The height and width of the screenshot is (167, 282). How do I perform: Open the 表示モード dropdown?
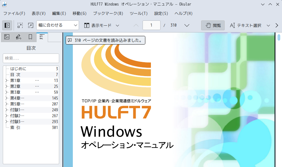(102, 25)
